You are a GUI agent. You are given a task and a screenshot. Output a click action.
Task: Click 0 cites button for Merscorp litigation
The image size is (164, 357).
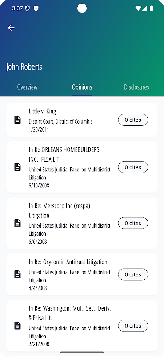[133, 223]
